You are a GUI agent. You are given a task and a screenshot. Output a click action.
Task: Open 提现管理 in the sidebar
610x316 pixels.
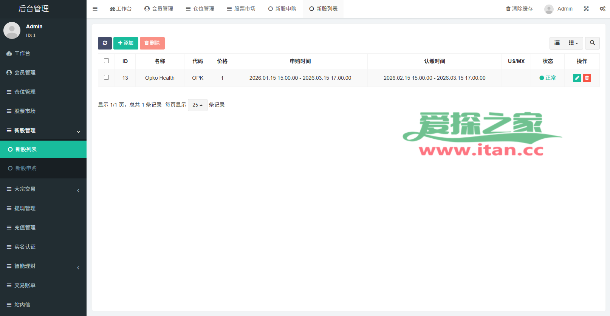coord(25,208)
